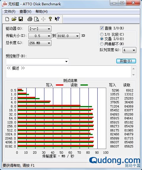Click description box scroll down arrow
Screen dimensions: 142x170
[x=133, y=75]
